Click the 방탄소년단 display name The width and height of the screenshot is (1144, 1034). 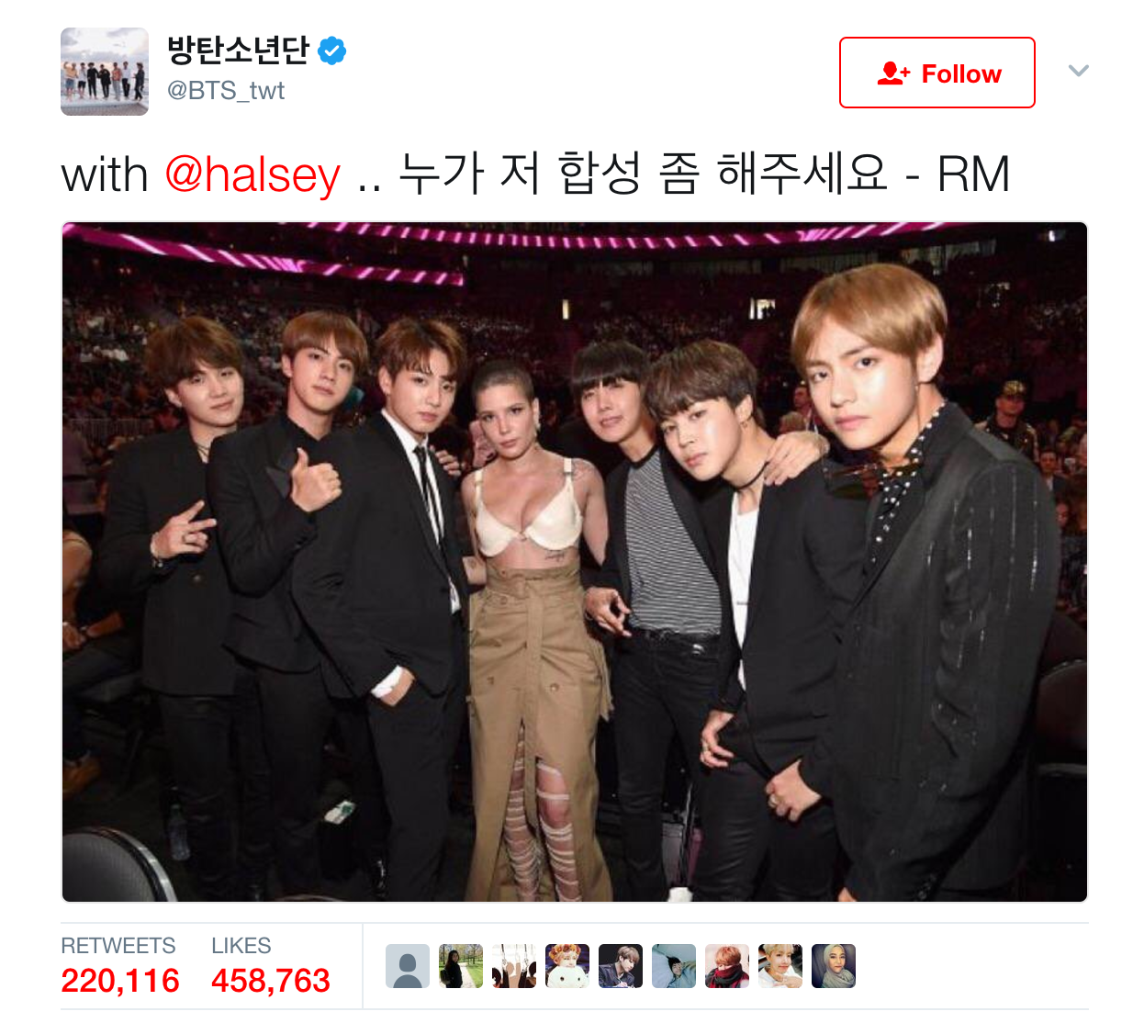(x=239, y=50)
